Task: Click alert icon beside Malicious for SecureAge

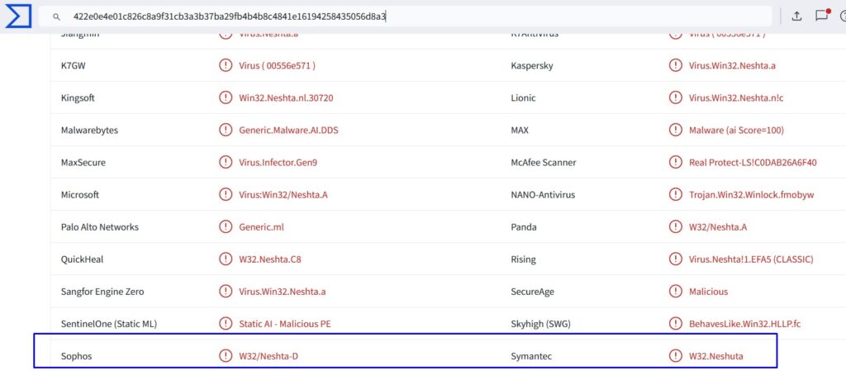Action: point(675,291)
